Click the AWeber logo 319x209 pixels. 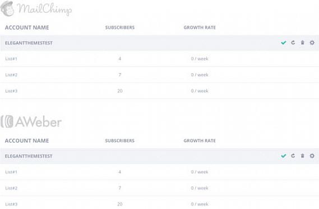pos(31,122)
